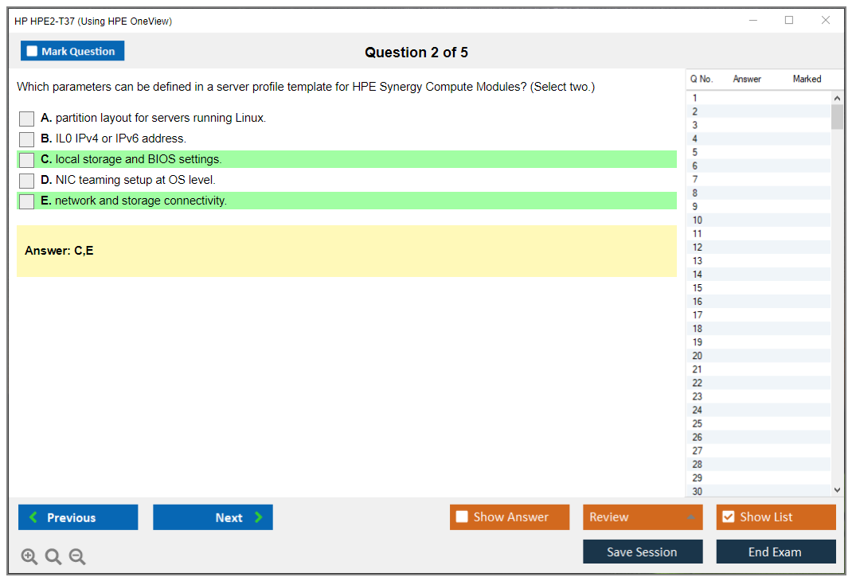Toggle the Show Answer checkbox
856x585 pixels.
pyautogui.click(x=463, y=517)
